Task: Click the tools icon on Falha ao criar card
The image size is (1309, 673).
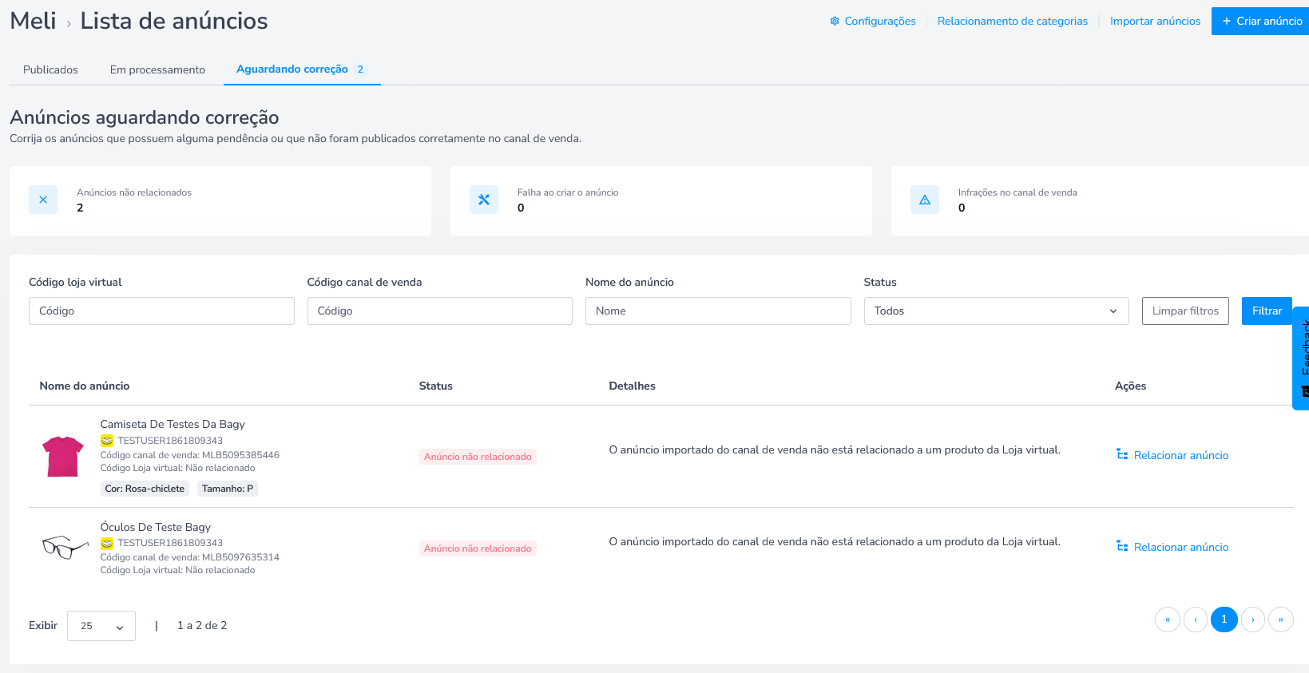Action: [x=484, y=200]
